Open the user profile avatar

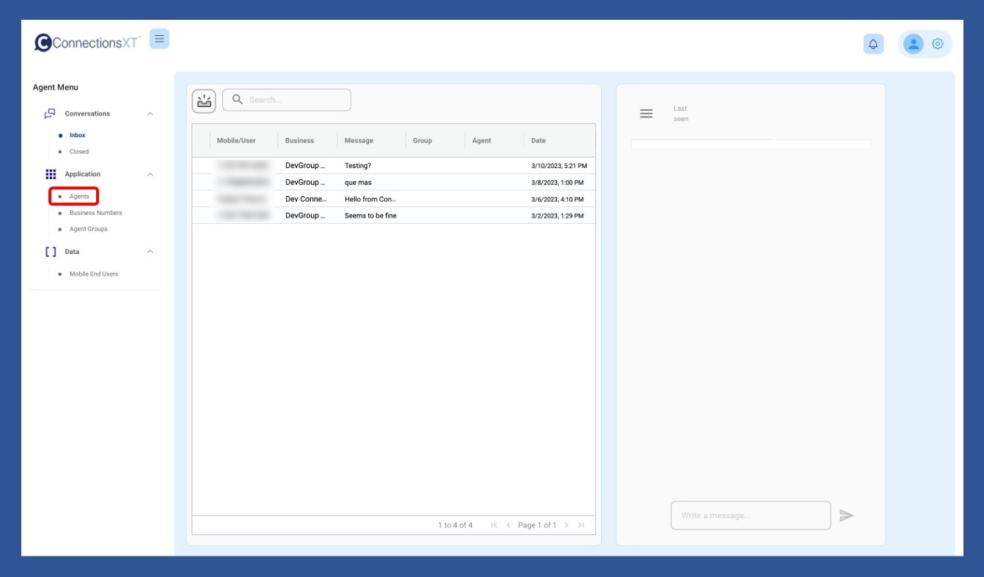[913, 44]
